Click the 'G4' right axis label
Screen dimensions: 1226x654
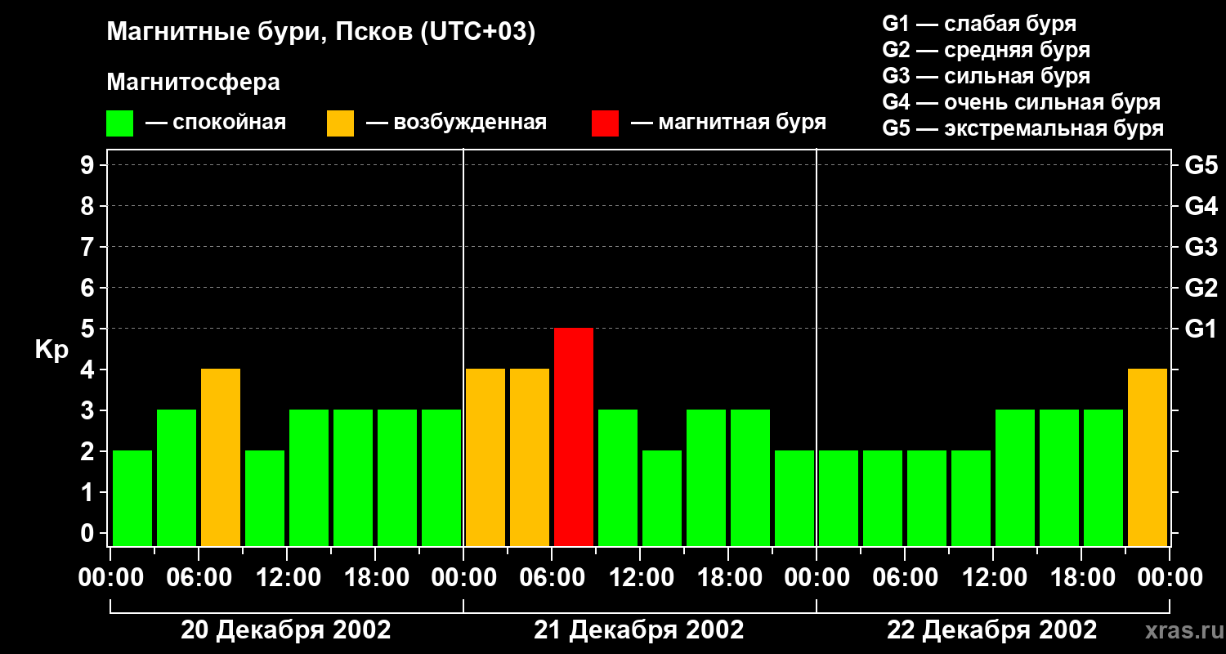pyautogui.click(x=1201, y=207)
